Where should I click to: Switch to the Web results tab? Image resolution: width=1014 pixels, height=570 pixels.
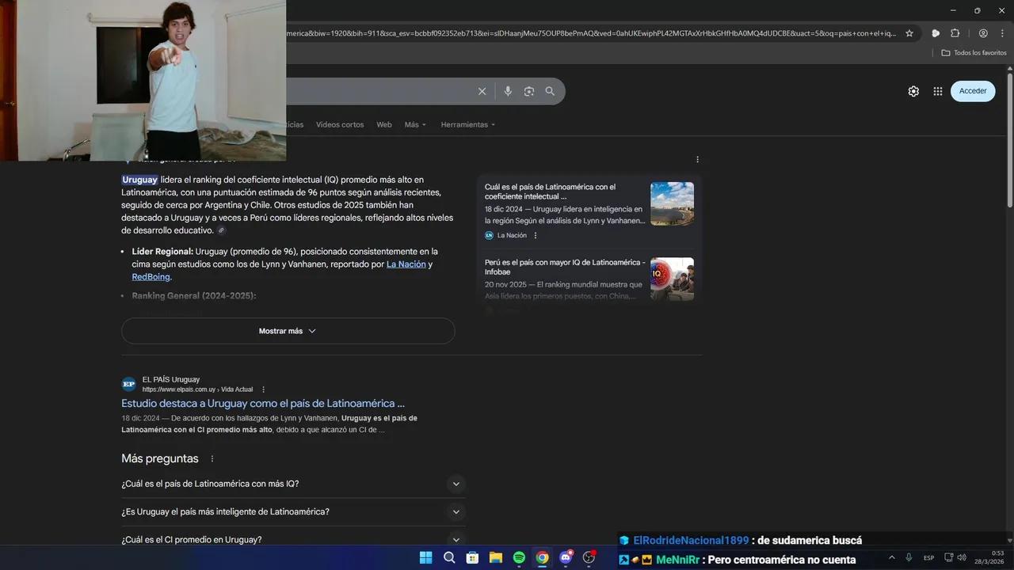click(x=383, y=124)
